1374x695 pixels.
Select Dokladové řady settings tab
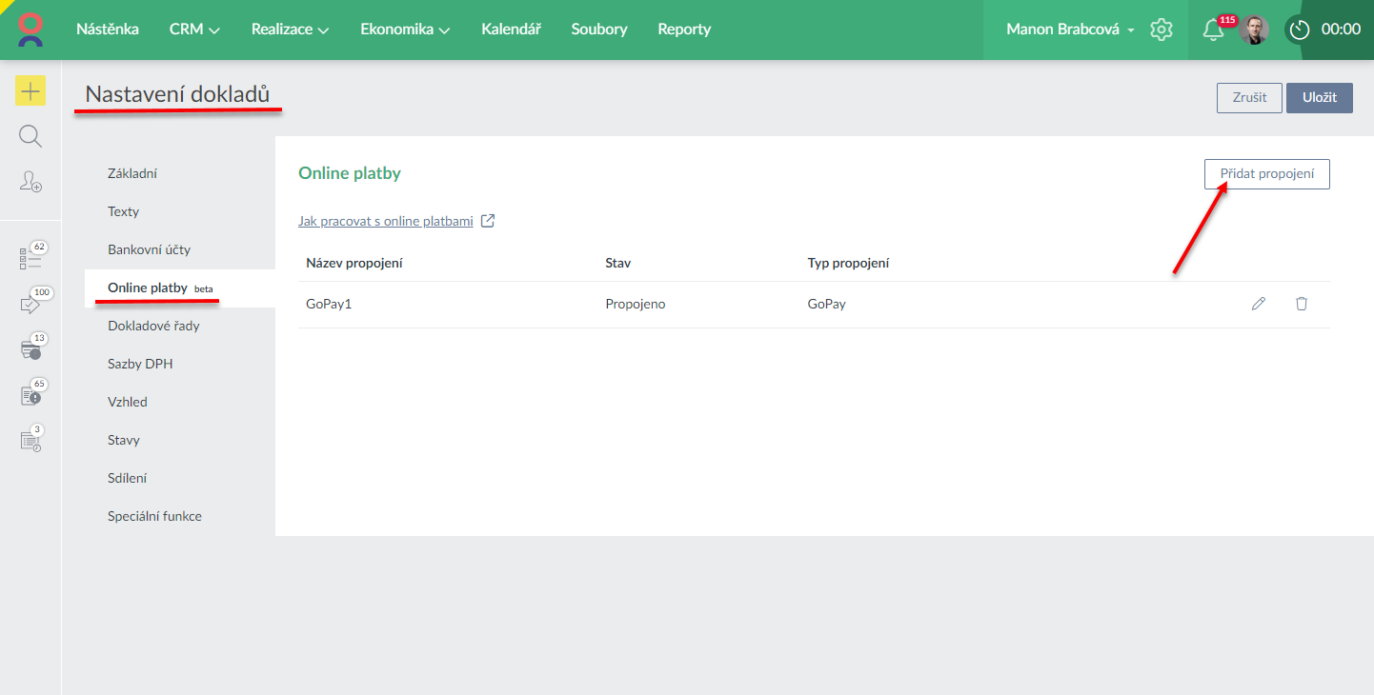coord(153,326)
